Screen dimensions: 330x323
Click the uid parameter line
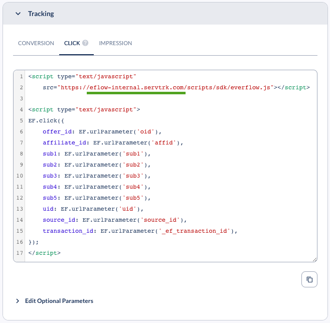(x=93, y=209)
